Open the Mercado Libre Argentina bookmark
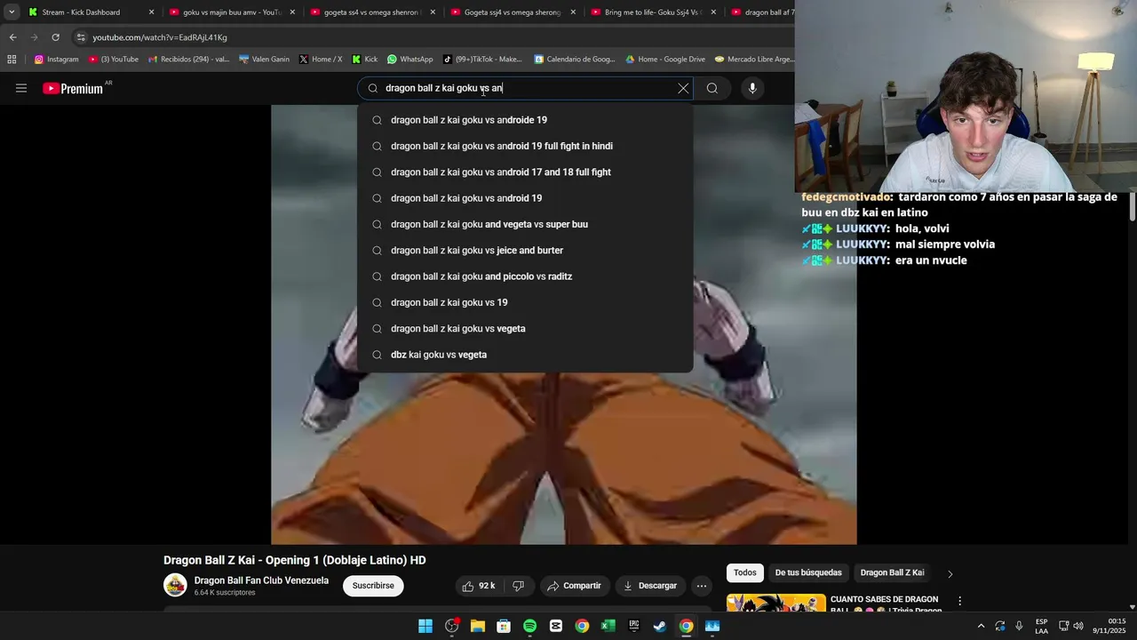The image size is (1137, 640). click(754, 60)
